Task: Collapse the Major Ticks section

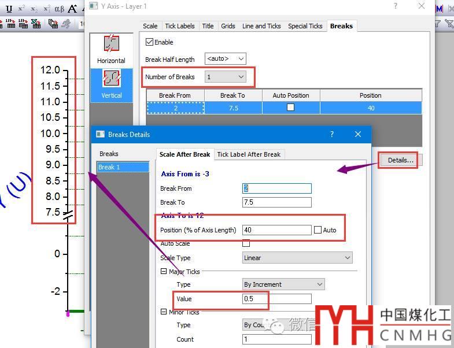Action: pyautogui.click(x=164, y=272)
